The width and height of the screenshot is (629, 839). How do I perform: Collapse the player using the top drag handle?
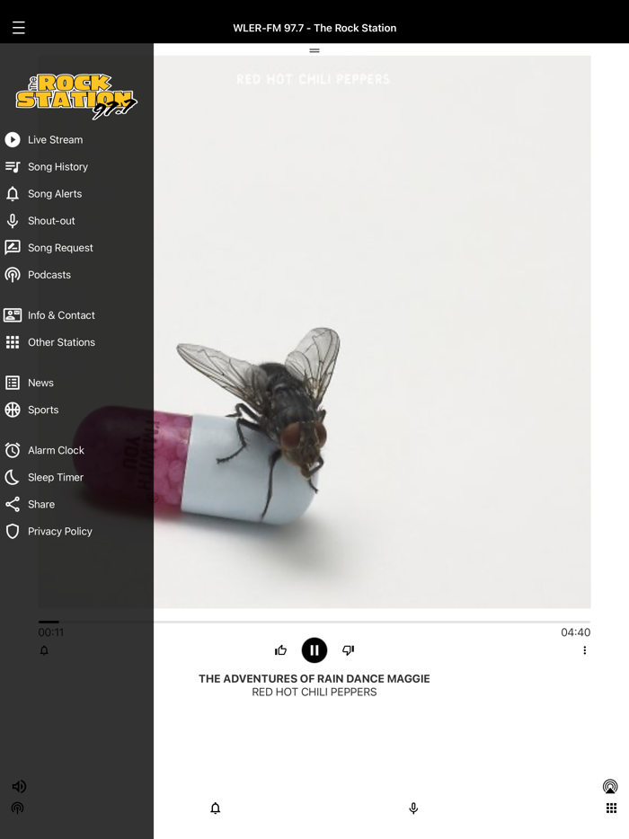pyautogui.click(x=314, y=50)
